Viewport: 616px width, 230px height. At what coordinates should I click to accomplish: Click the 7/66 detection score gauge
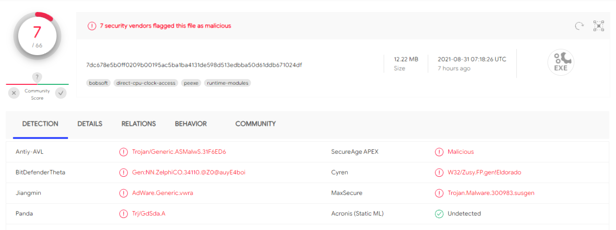[37, 35]
